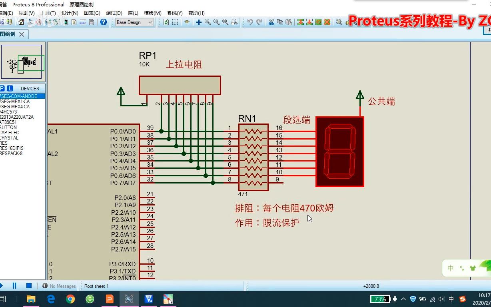Open the 设计(N) menu
This screenshot has width=491, height=307.
[x=70, y=13]
